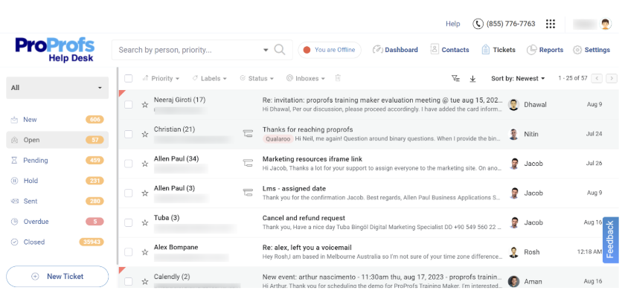Viewport: 625px width, 299px height.
Task: Star the Christian ticket
Action: [x=144, y=135]
